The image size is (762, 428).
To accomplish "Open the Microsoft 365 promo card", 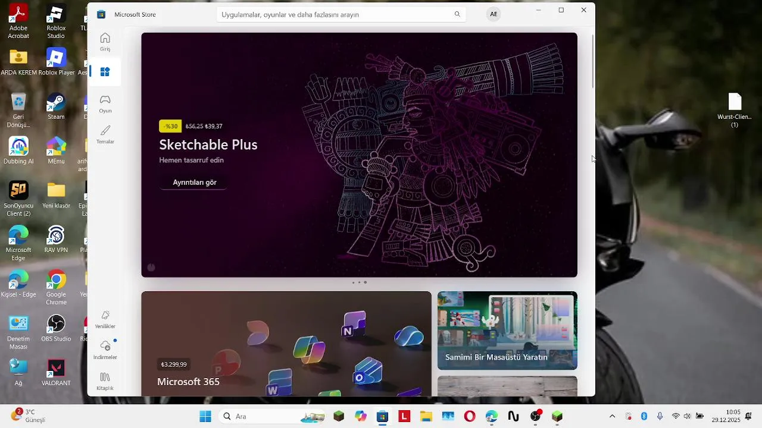I will point(286,344).
